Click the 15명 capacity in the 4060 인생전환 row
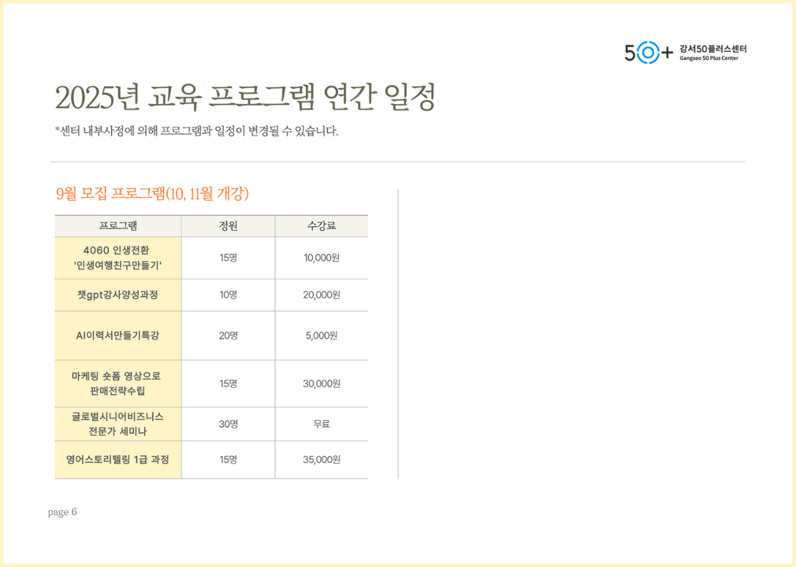Image resolution: width=796 pixels, height=567 pixels. [x=229, y=258]
